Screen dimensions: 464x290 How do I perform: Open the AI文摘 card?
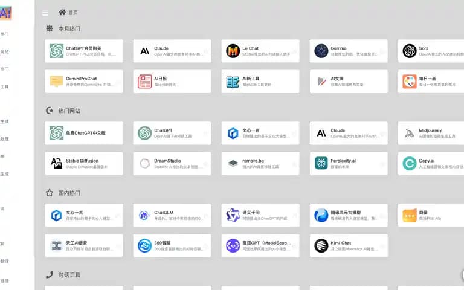[349, 82]
